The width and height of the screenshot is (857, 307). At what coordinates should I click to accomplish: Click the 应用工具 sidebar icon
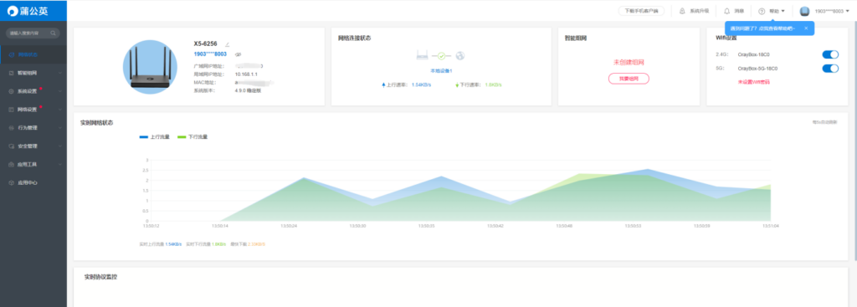point(12,165)
